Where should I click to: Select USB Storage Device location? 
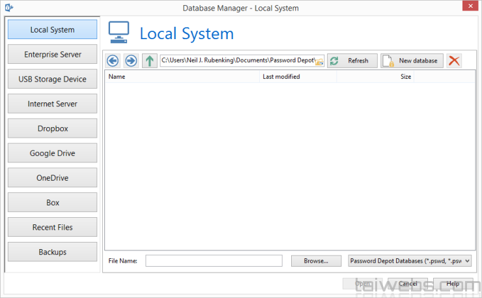53,80
